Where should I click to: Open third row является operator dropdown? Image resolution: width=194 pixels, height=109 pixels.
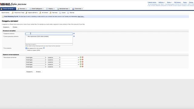click(x=54, y=62)
